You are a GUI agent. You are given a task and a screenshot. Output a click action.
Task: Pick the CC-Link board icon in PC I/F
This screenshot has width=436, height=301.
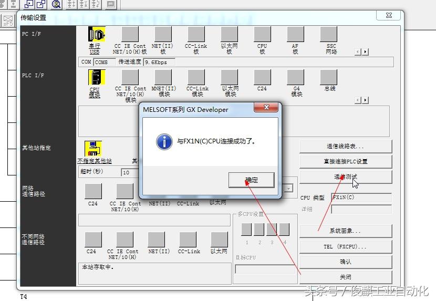click(196, 35)
